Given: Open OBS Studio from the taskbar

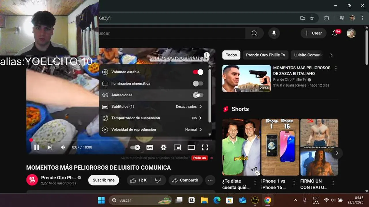Looking at the screenshot, I should [255, 200].
